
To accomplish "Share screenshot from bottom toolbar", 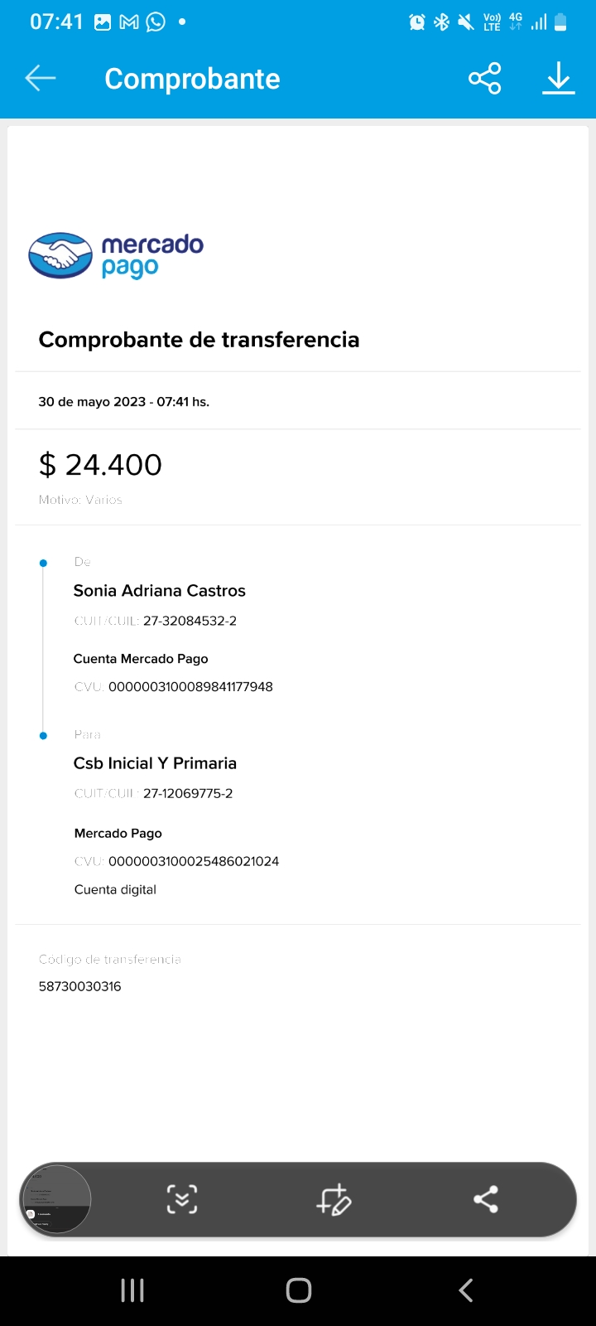I will pos(486,1199).
